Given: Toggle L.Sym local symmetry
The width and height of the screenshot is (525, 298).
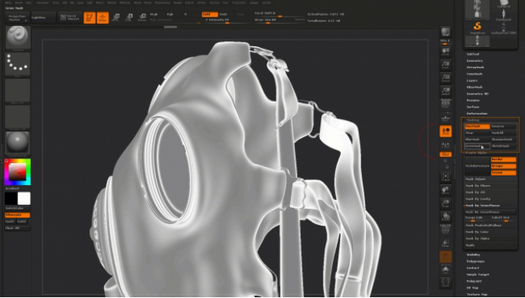Looking at the screenshot, I should coord(446,145).
